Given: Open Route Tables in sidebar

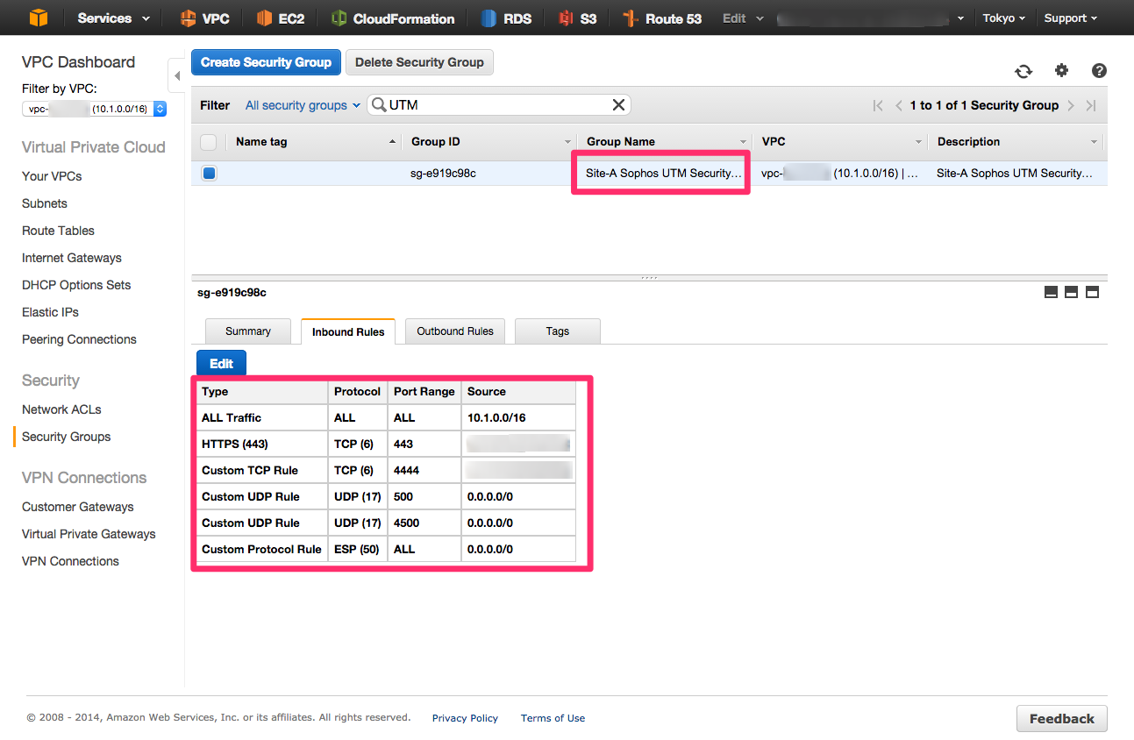Looking at the screenshot, I should [58, 231].
